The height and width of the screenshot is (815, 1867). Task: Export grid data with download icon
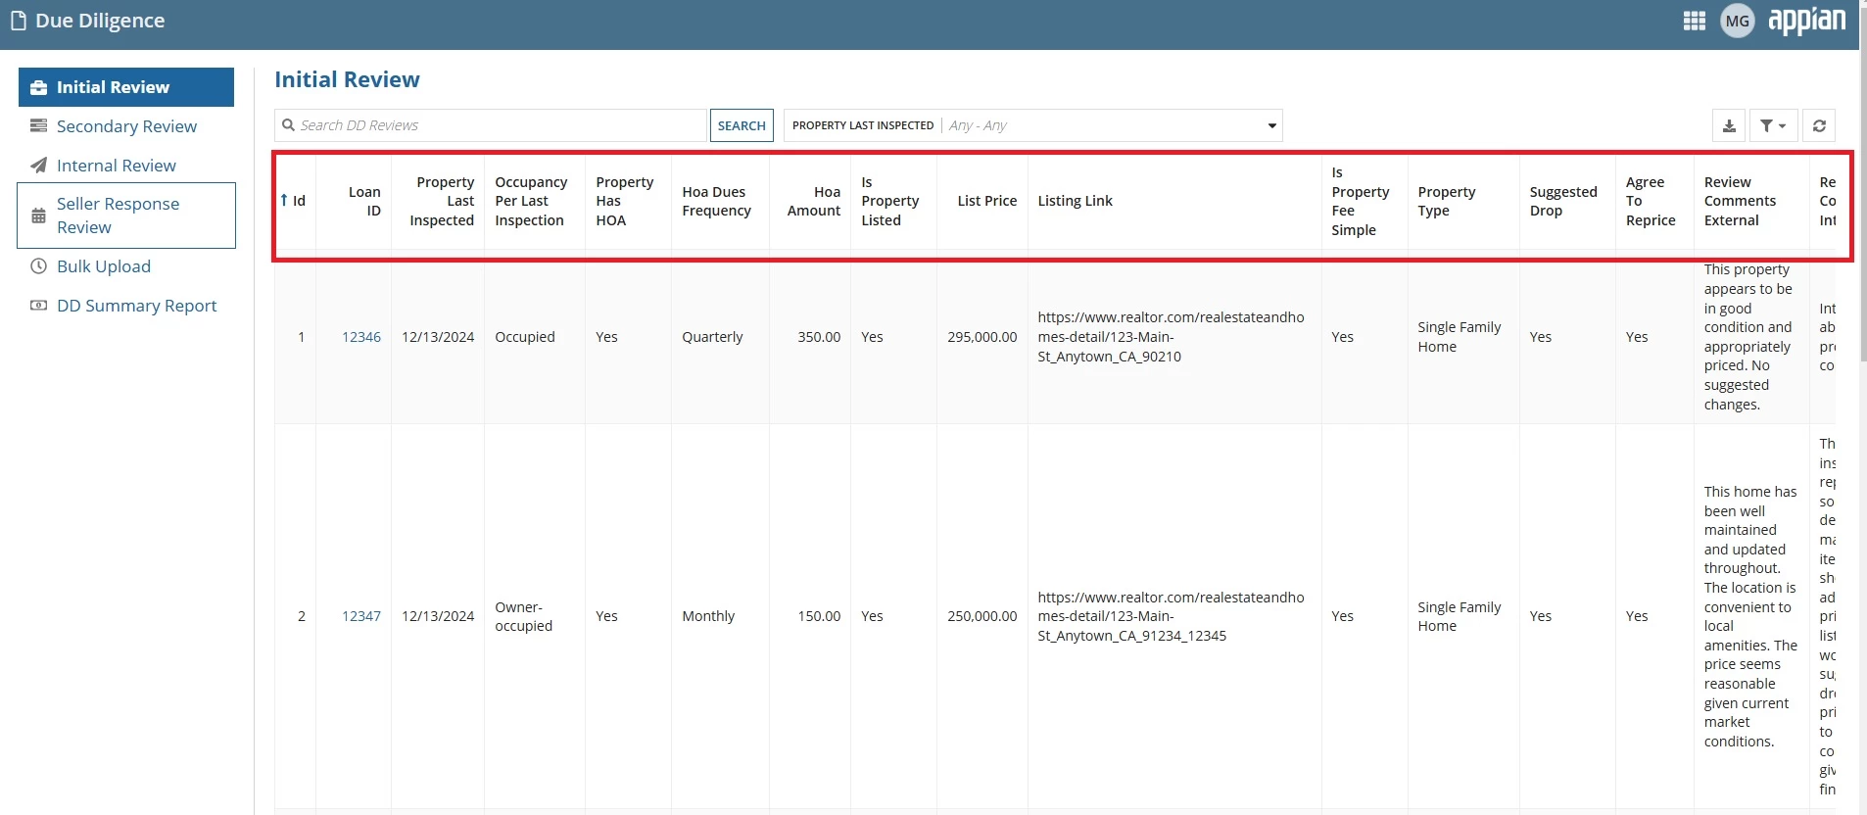[1729, 125]
